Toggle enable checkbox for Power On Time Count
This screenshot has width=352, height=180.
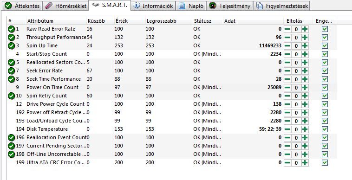click(x=325, y=87)
